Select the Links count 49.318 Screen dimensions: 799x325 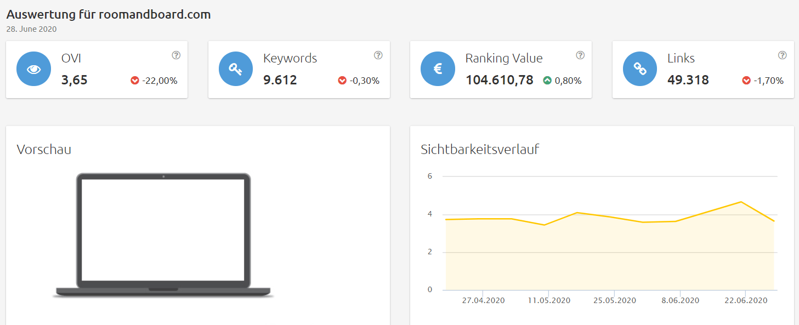click(x=688, y=80)
